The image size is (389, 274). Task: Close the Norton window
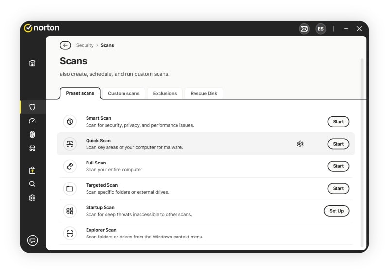(x=359, y=29)
